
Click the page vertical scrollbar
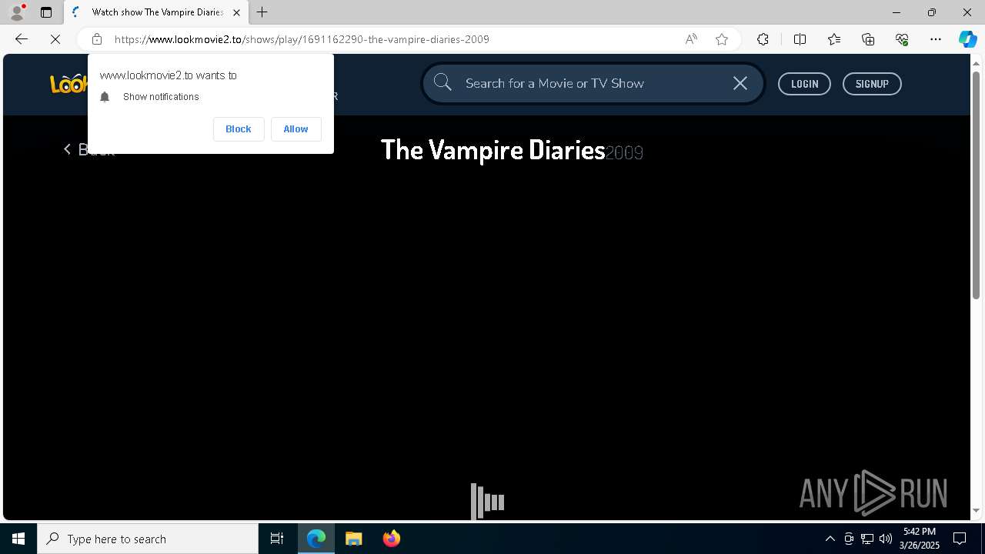pos(976,185)
